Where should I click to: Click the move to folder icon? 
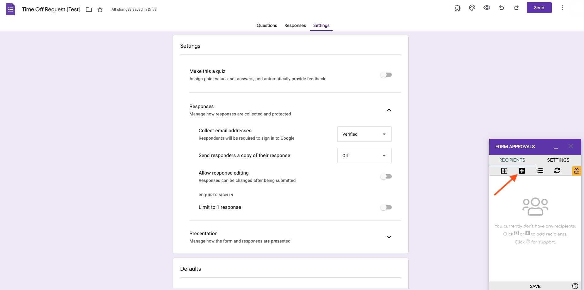pos(89,9)
